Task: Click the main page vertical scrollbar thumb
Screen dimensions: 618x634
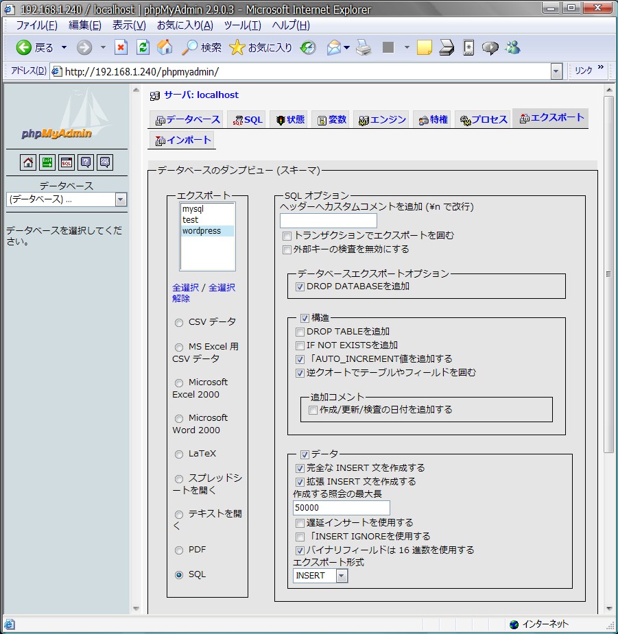Action: [x=608, y=275]
